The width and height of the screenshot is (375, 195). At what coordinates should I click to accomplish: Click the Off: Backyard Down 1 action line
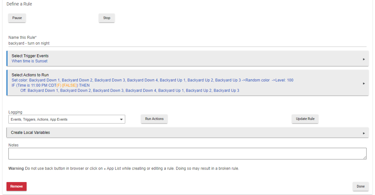(x=130, y=91)
